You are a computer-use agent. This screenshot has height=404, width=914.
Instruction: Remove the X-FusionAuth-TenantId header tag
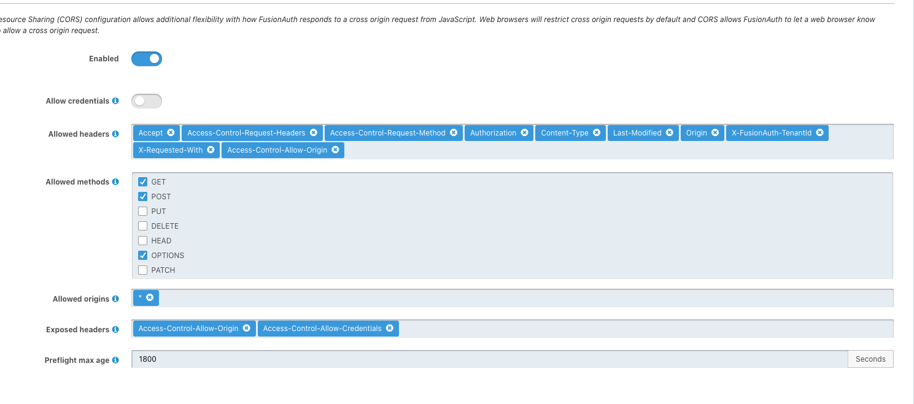point(819,133)
